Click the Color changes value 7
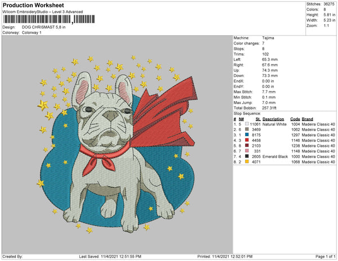The image size is (338, 261). click(x=263, y=43)
